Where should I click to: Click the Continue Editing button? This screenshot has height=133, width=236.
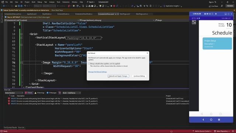[139, 76]
